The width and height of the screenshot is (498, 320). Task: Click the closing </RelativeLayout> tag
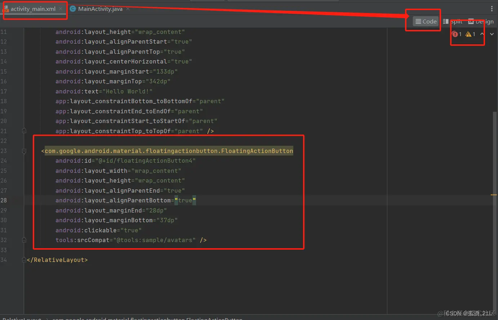57,260
